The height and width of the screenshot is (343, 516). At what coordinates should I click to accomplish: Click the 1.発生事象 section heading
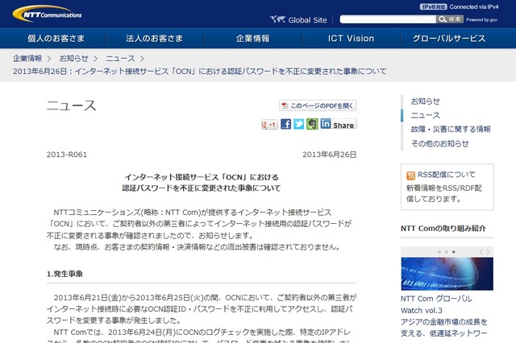click(64, 274)
